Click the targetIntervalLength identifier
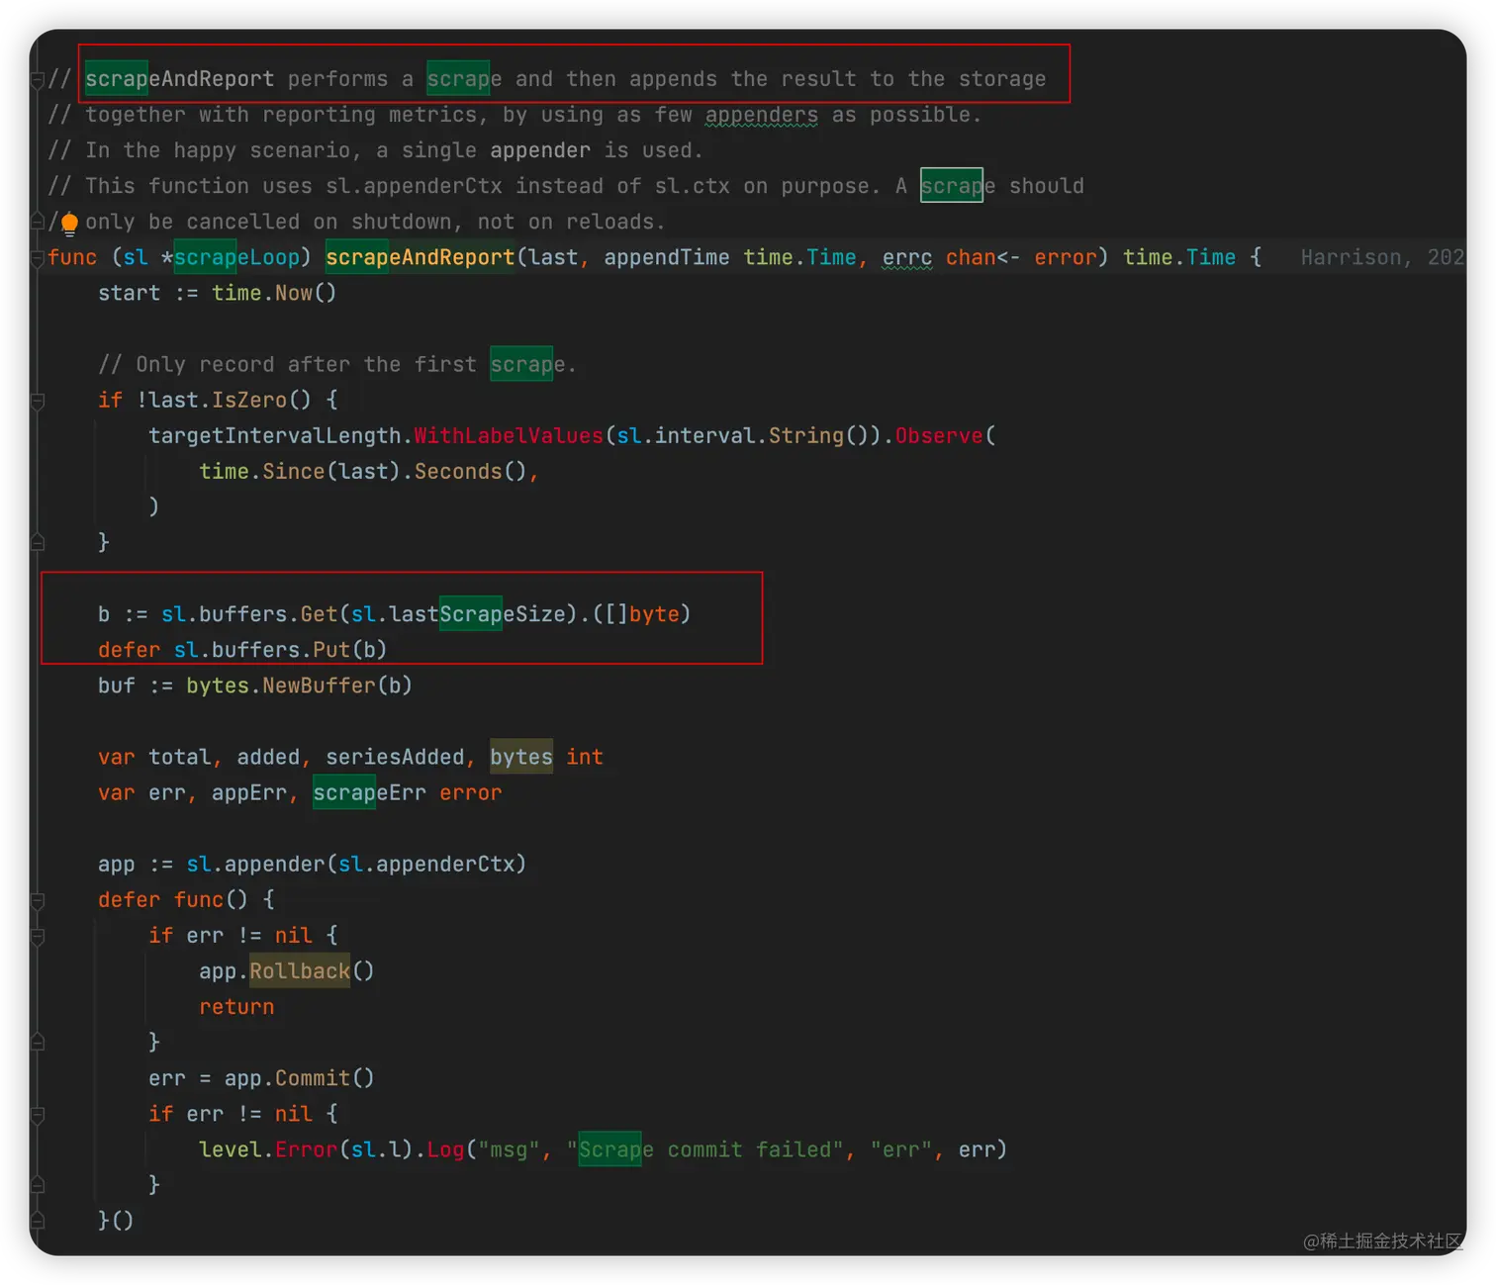1496x1285 pixels. (275, 436)
